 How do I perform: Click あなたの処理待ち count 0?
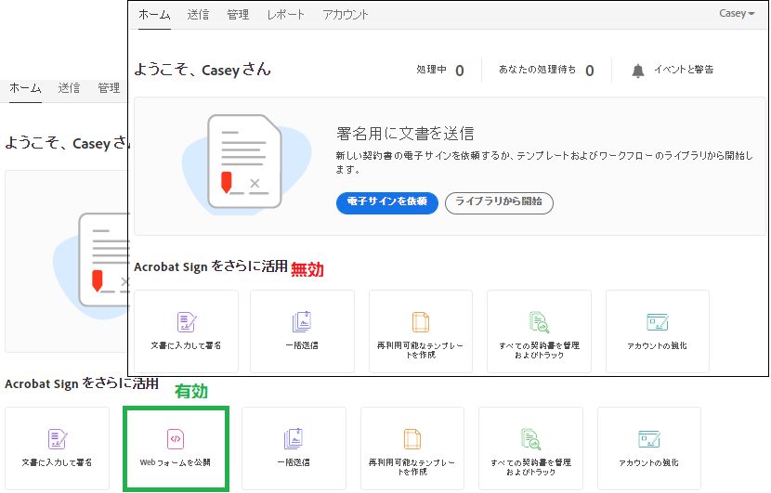pyautogui.click(x=590, y=71)
